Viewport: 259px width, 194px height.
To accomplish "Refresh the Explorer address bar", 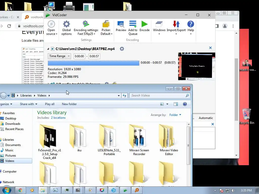I will click(x=124, y=95).
